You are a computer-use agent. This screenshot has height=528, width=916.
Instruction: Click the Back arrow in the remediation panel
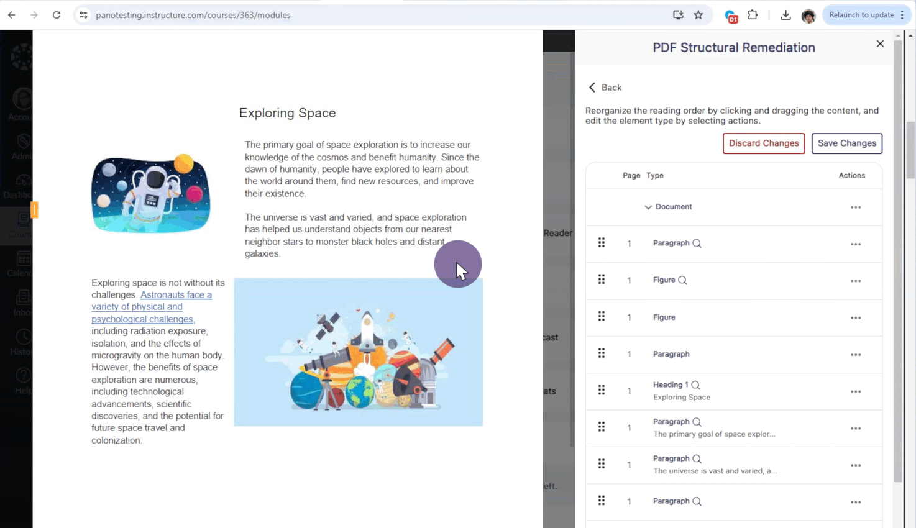pos(592,88)
